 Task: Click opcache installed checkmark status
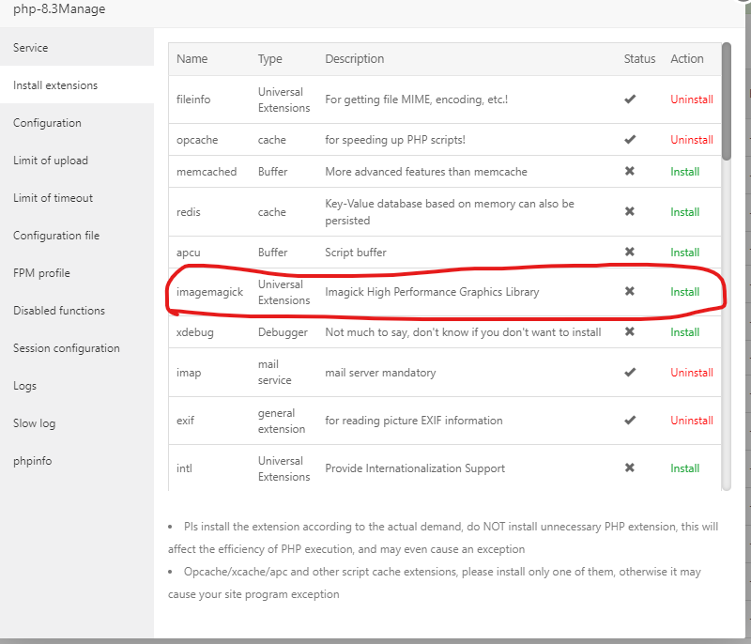[x=630, y=139]
